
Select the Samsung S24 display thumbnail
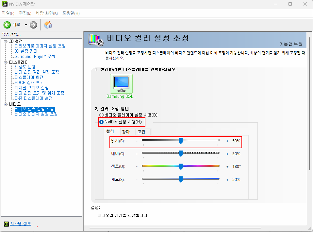point(121,84)
